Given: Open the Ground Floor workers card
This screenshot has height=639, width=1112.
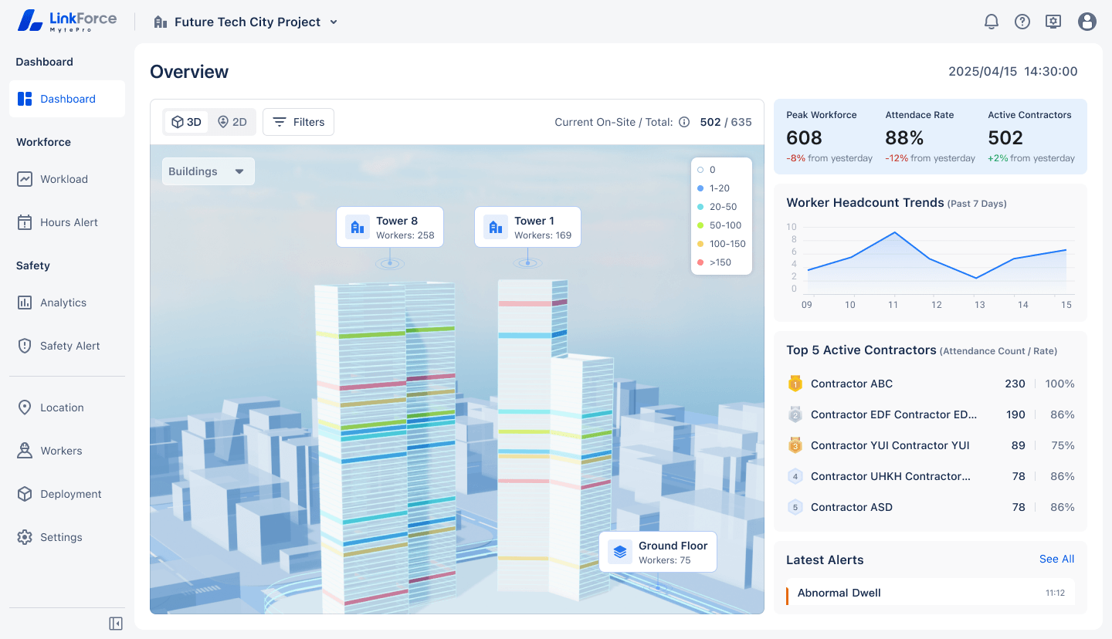Looking at the screenshot, I should coord(658,552).
